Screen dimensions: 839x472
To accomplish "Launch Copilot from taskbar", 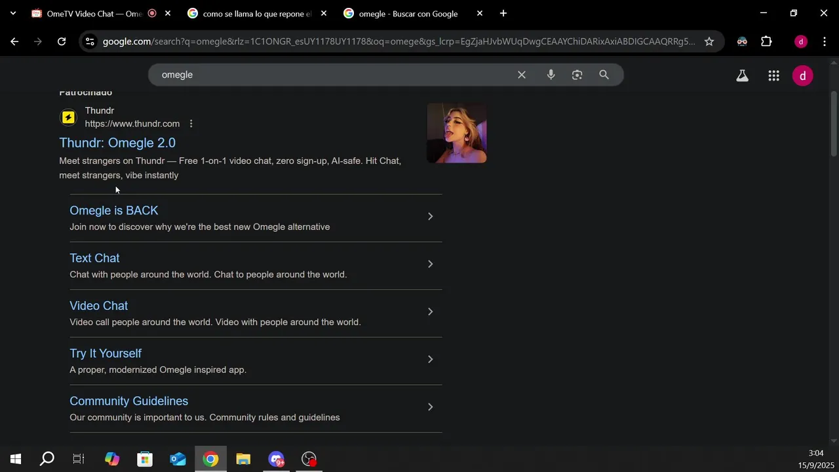I will coord(112,459).
